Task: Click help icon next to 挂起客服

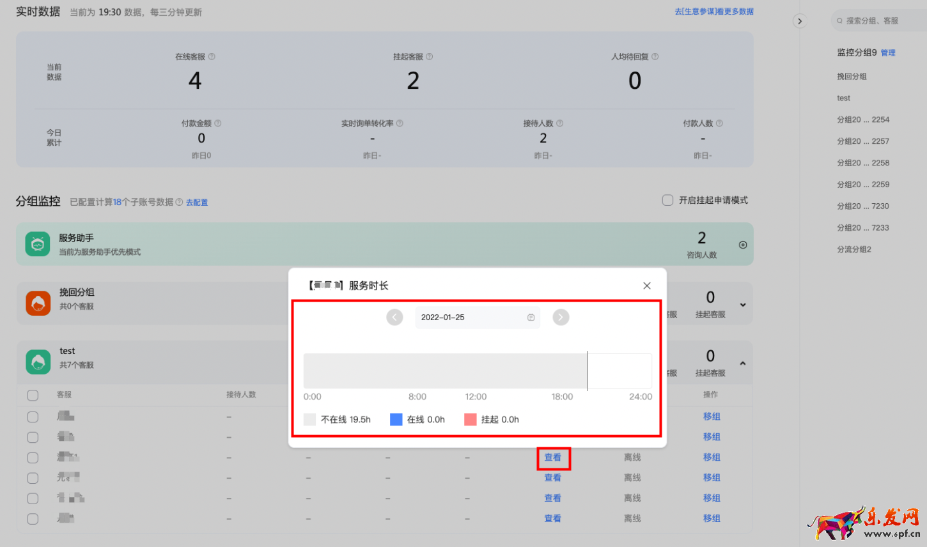Action: tap(429, 57)
